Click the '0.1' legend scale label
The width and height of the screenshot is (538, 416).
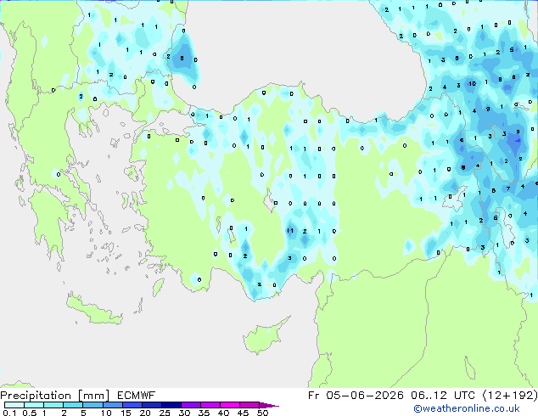(x=9, y=413)
